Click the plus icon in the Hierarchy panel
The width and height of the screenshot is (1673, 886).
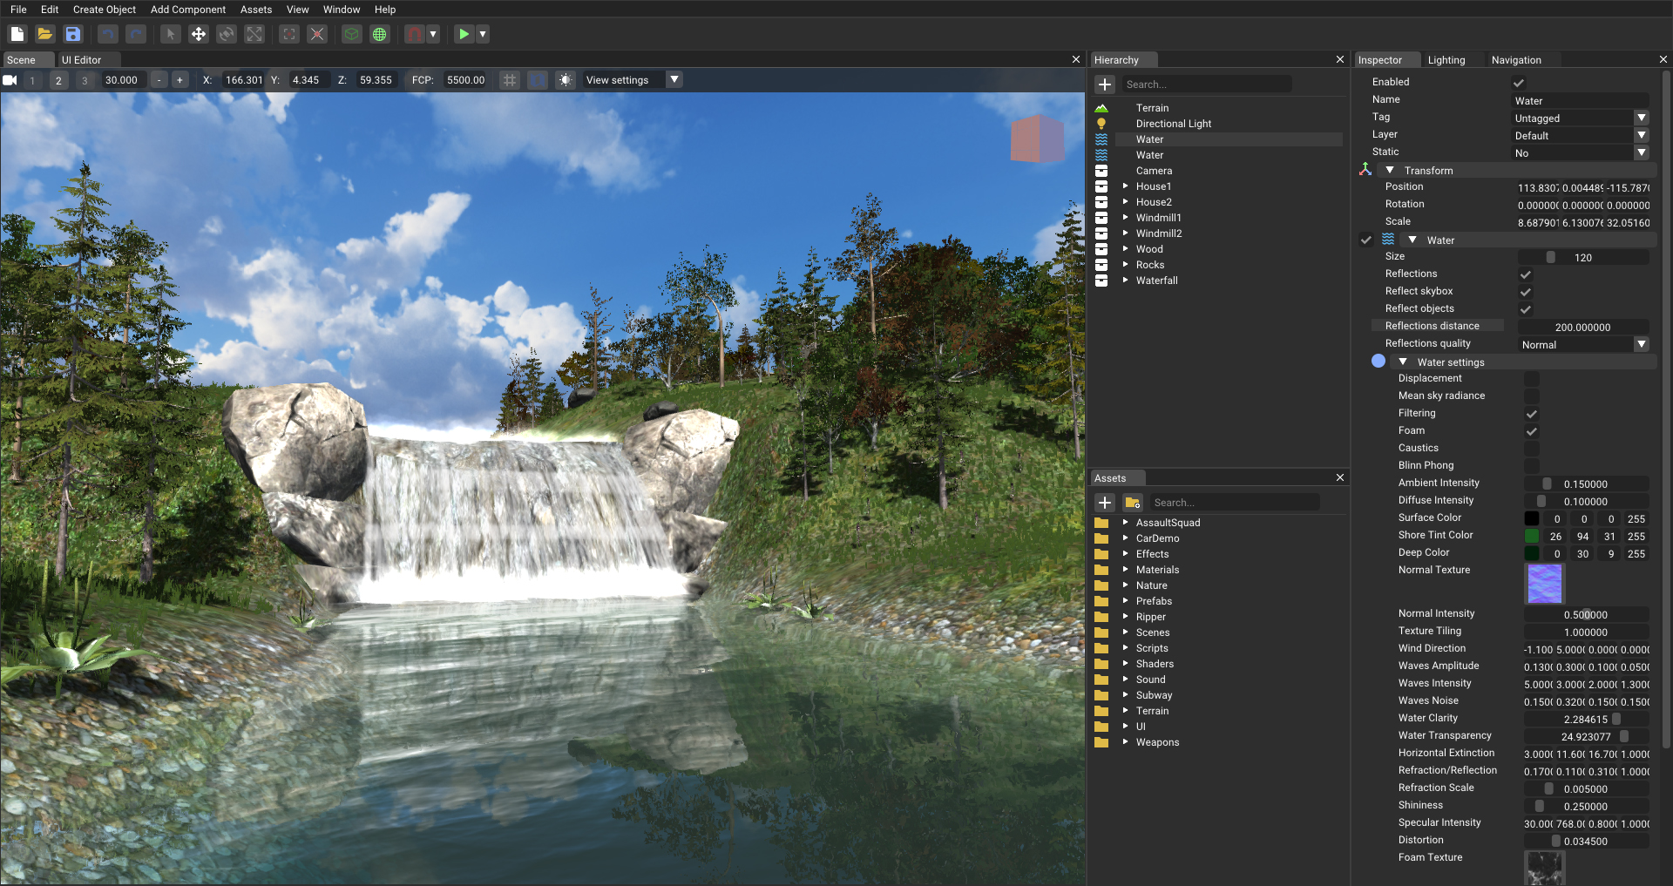[1105, 85]
